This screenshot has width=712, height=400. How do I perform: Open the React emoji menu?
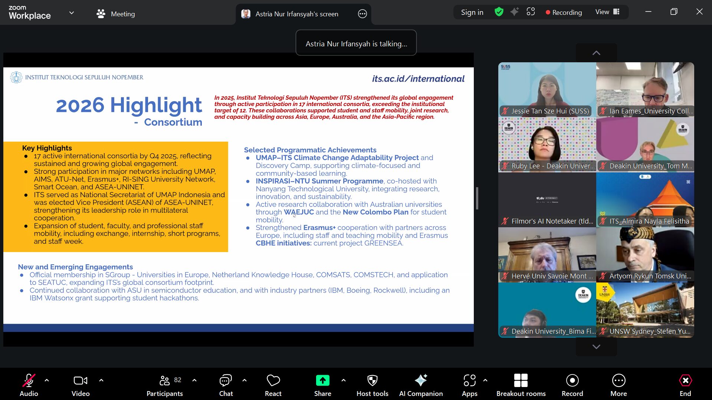click(273, 385)
